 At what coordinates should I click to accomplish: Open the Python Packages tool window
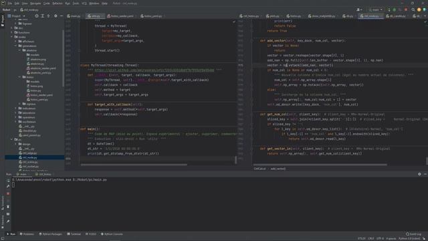pyautogui.click(x=51, y=234)
